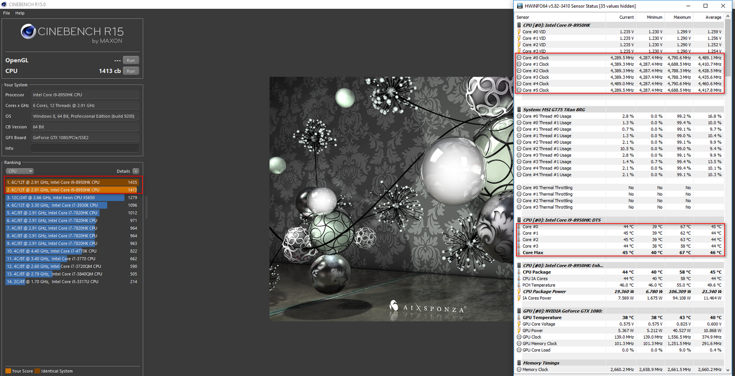735x376 pixels.
Task: Click the Maximum column header
Action: click(682, 17)
